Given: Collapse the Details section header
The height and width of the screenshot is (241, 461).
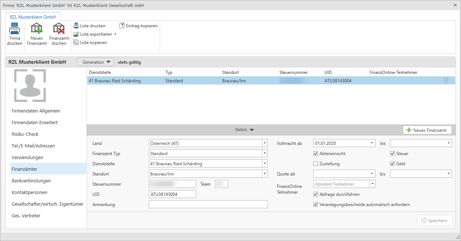Looking at the screenshot, I should (x=244, y=130).
